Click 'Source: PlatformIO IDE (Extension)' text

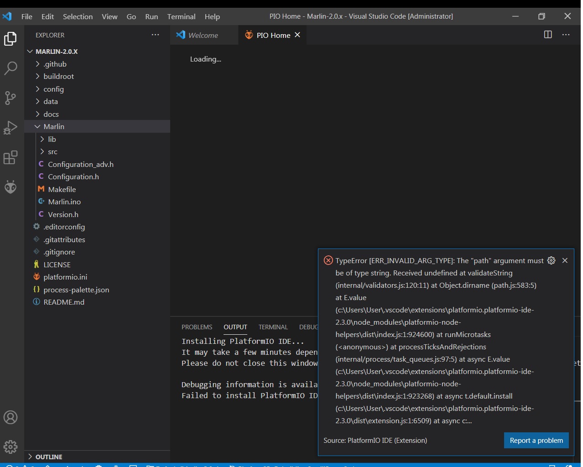point(375,441)
